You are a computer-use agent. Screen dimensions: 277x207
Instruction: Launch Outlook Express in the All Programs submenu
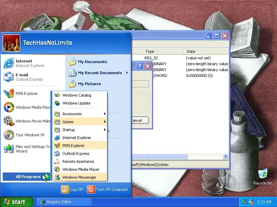(80, 154)
